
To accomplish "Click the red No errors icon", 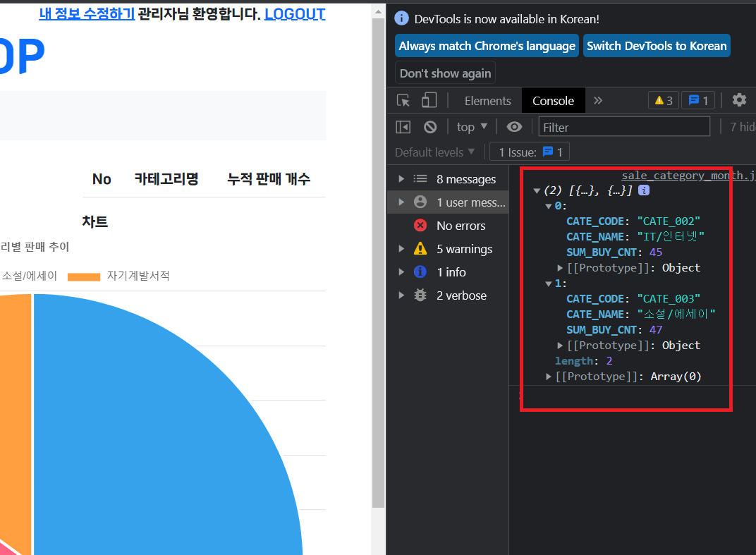I will coord(420,225).
